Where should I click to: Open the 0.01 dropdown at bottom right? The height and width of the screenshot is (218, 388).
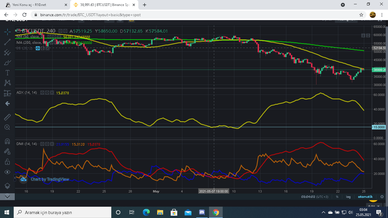(x=374, y=206)
